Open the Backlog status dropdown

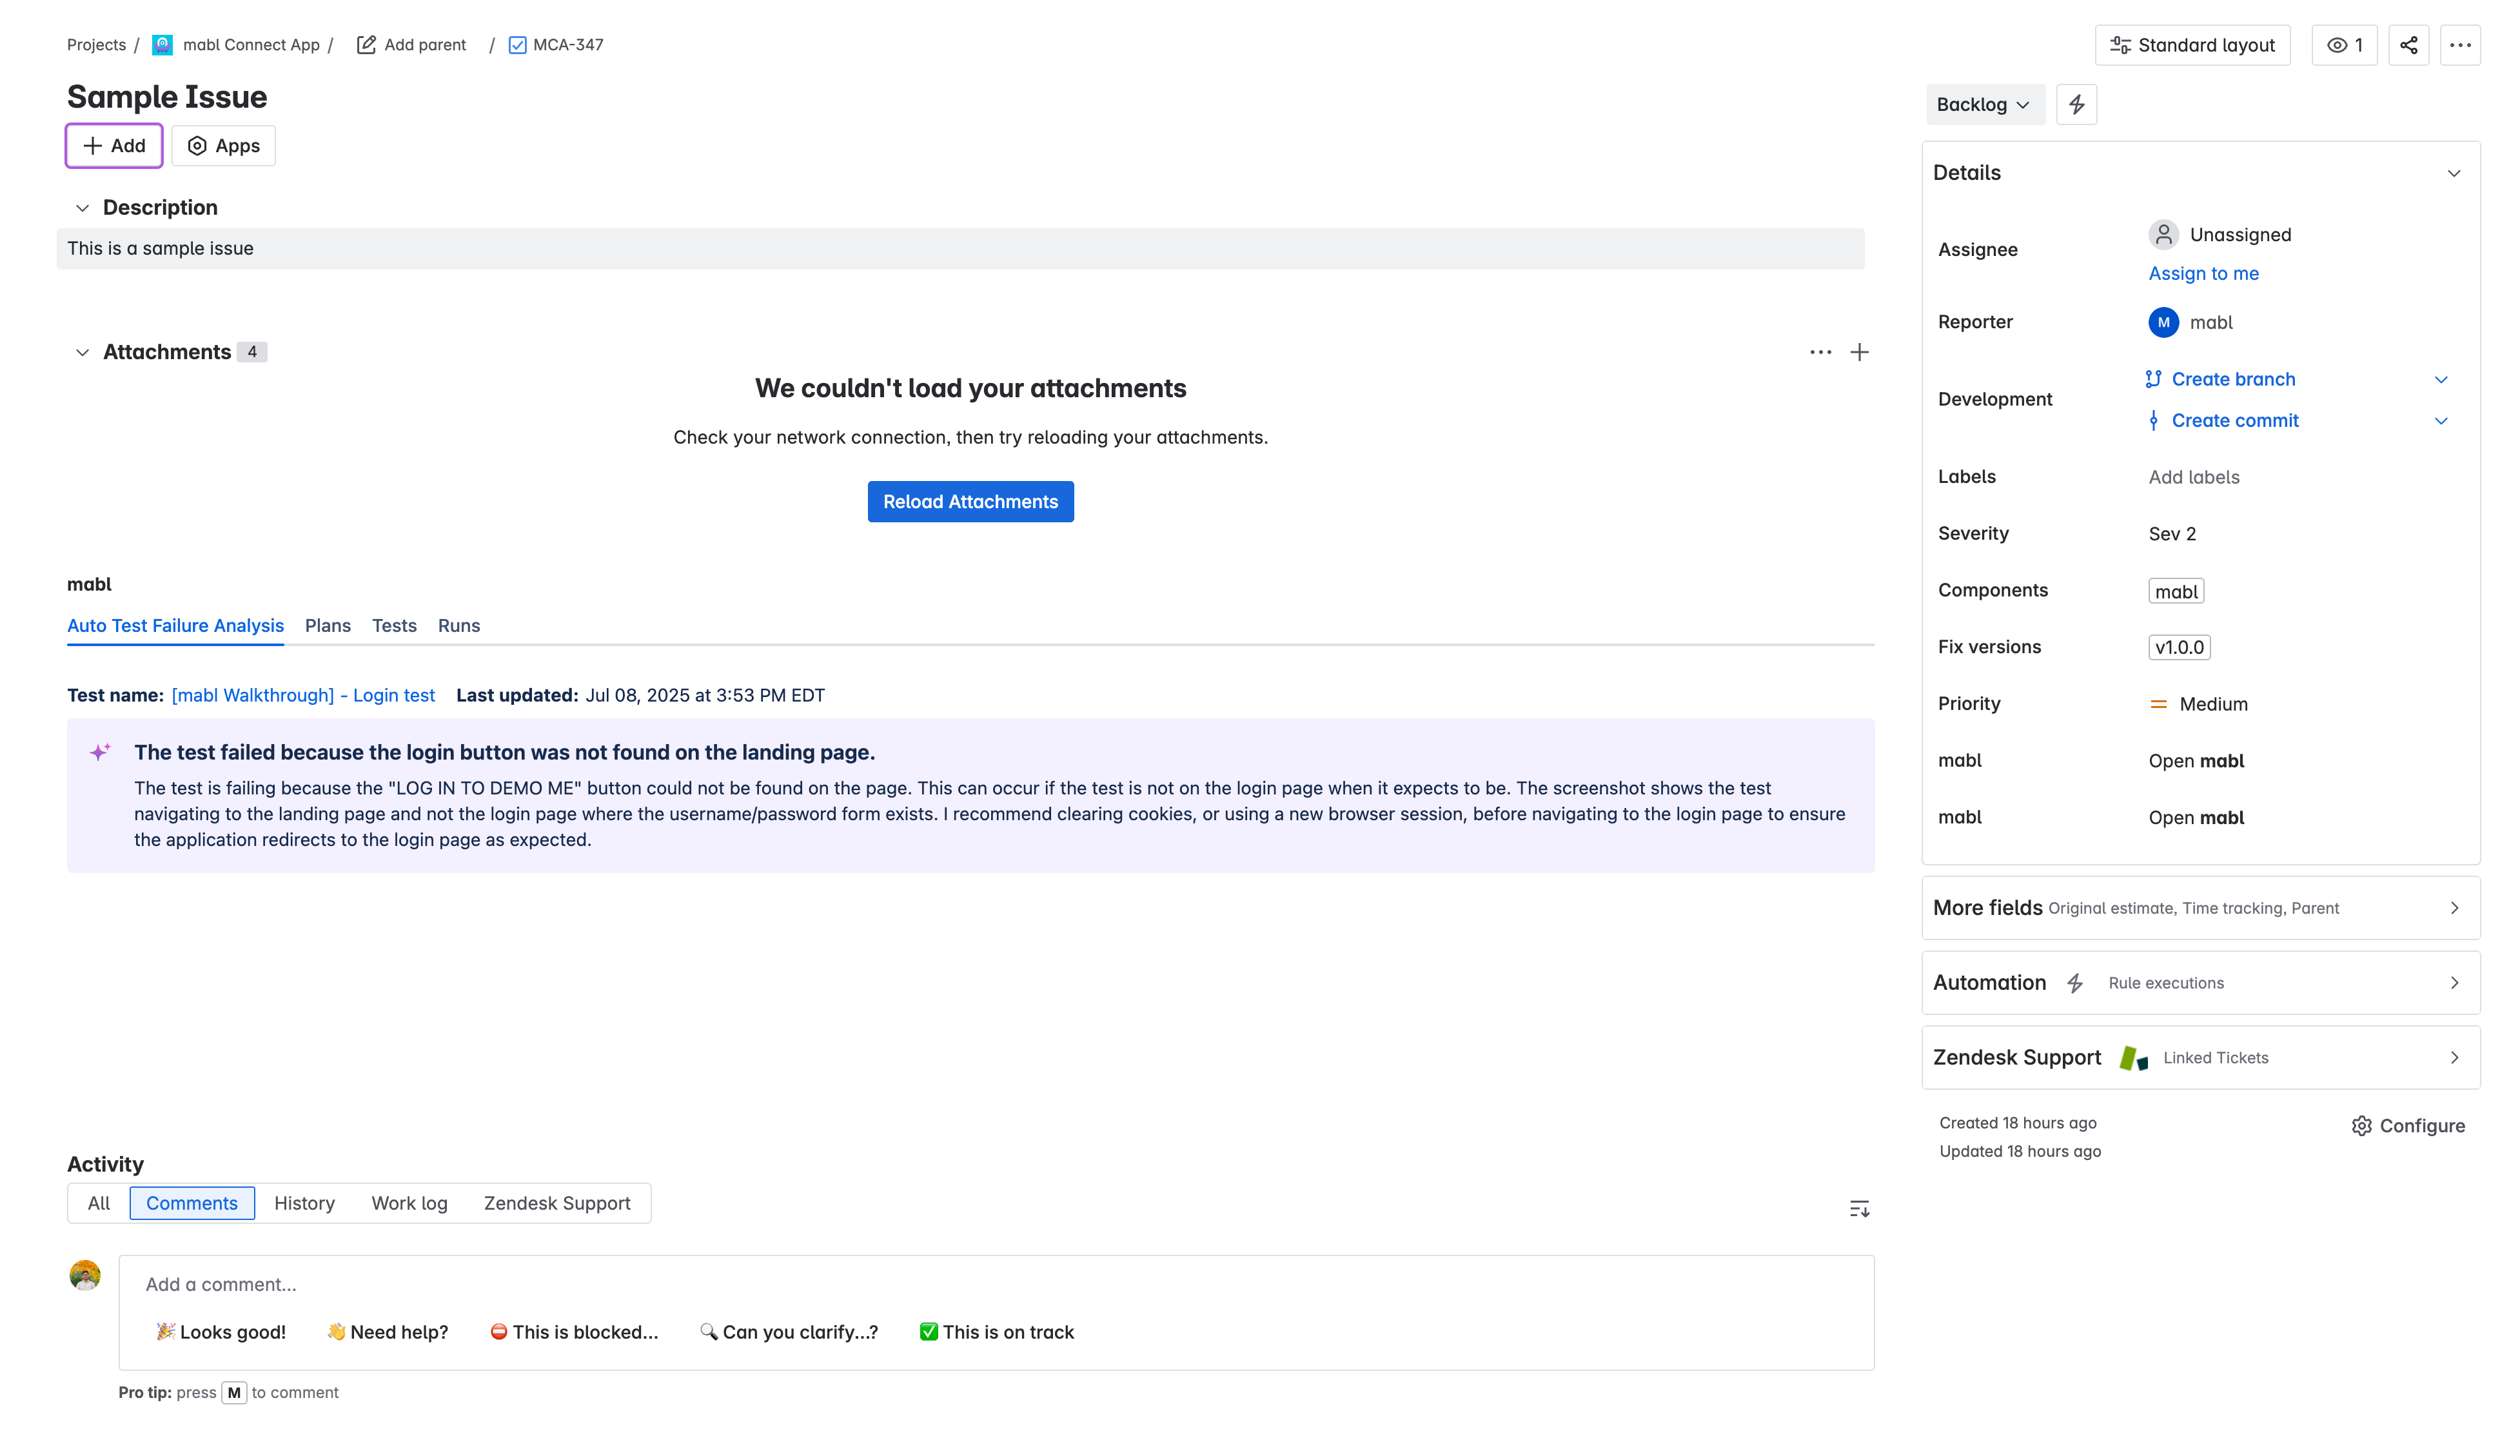(1984, 104)
